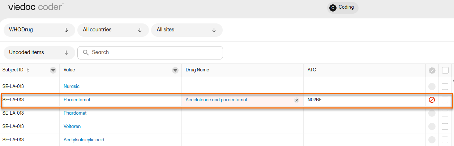Click the red not-approved icon for Paracetamol
This screenshot has width=454, height=146.
pos(432,100)
